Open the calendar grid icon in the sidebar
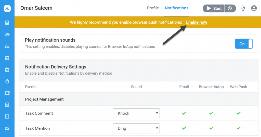This screenshot has height=137, width=261. click(x=7, y=58)
